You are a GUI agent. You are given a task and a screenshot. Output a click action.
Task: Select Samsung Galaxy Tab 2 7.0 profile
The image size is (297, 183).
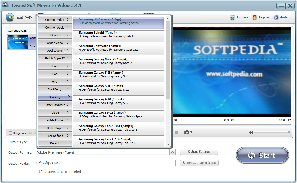[x=119, y=142]
